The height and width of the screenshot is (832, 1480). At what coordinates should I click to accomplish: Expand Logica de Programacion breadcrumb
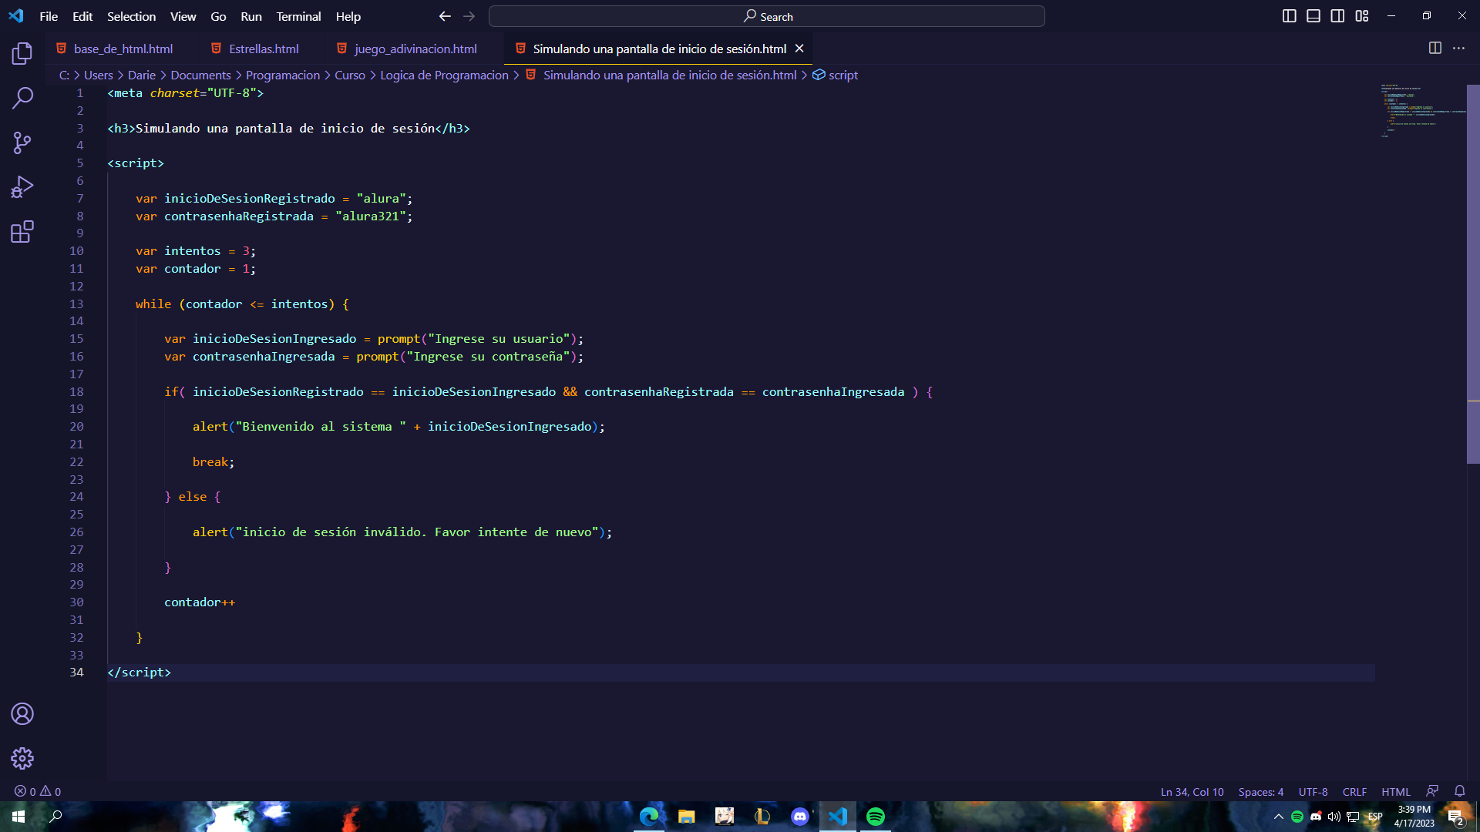tap(444, 75)
